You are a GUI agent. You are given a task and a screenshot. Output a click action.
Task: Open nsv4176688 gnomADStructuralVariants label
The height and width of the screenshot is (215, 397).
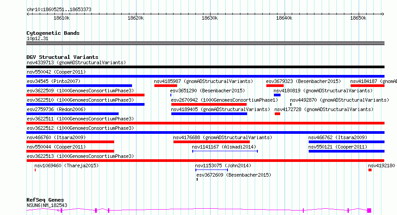click(223, 137)
